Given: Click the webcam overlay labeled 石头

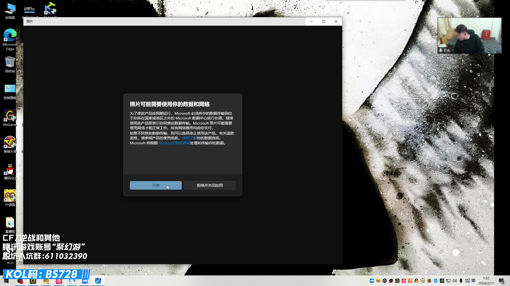Looking at the screenshot, I should (x=470, y=36).
